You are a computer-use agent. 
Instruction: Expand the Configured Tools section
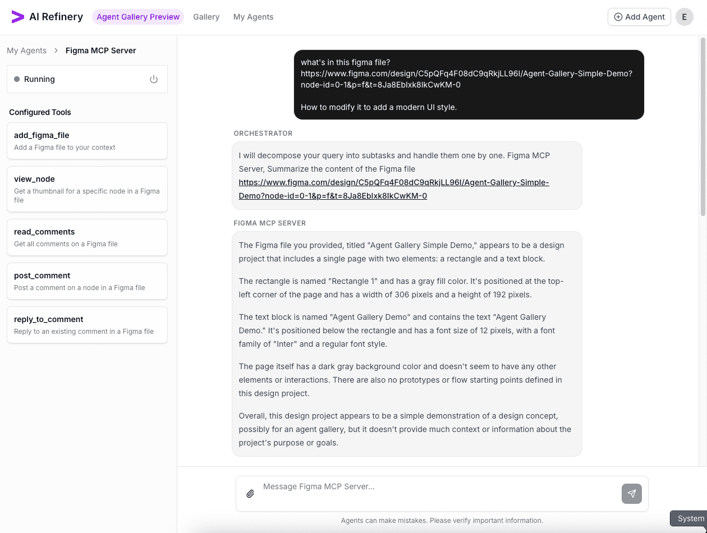point(40,112)
